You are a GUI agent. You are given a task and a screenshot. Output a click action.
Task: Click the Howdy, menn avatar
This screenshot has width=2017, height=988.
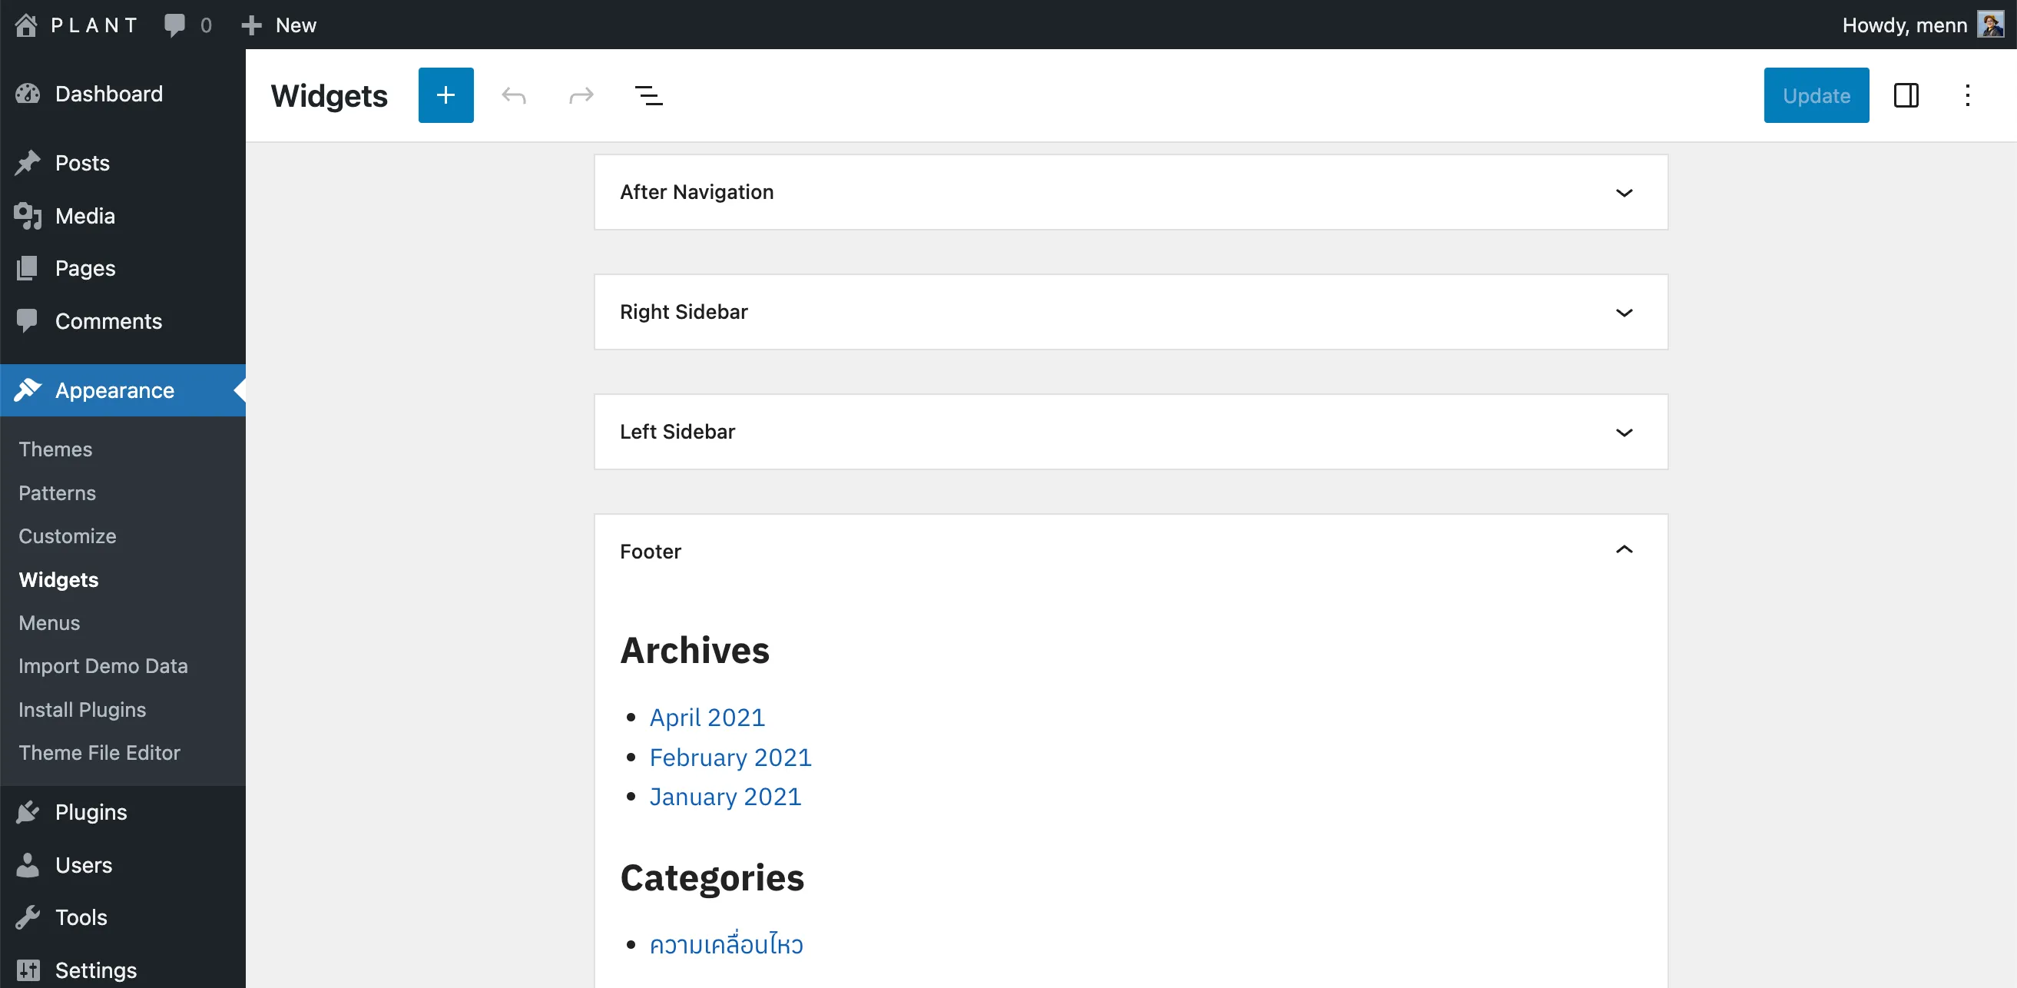click(1993, 25)
